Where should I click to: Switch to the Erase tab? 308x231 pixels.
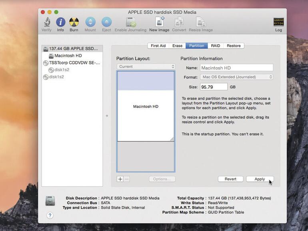[x=177, y=46]
